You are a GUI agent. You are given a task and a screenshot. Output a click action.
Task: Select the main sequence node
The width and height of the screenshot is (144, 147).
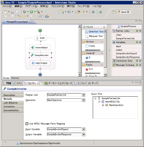[41, 38]
